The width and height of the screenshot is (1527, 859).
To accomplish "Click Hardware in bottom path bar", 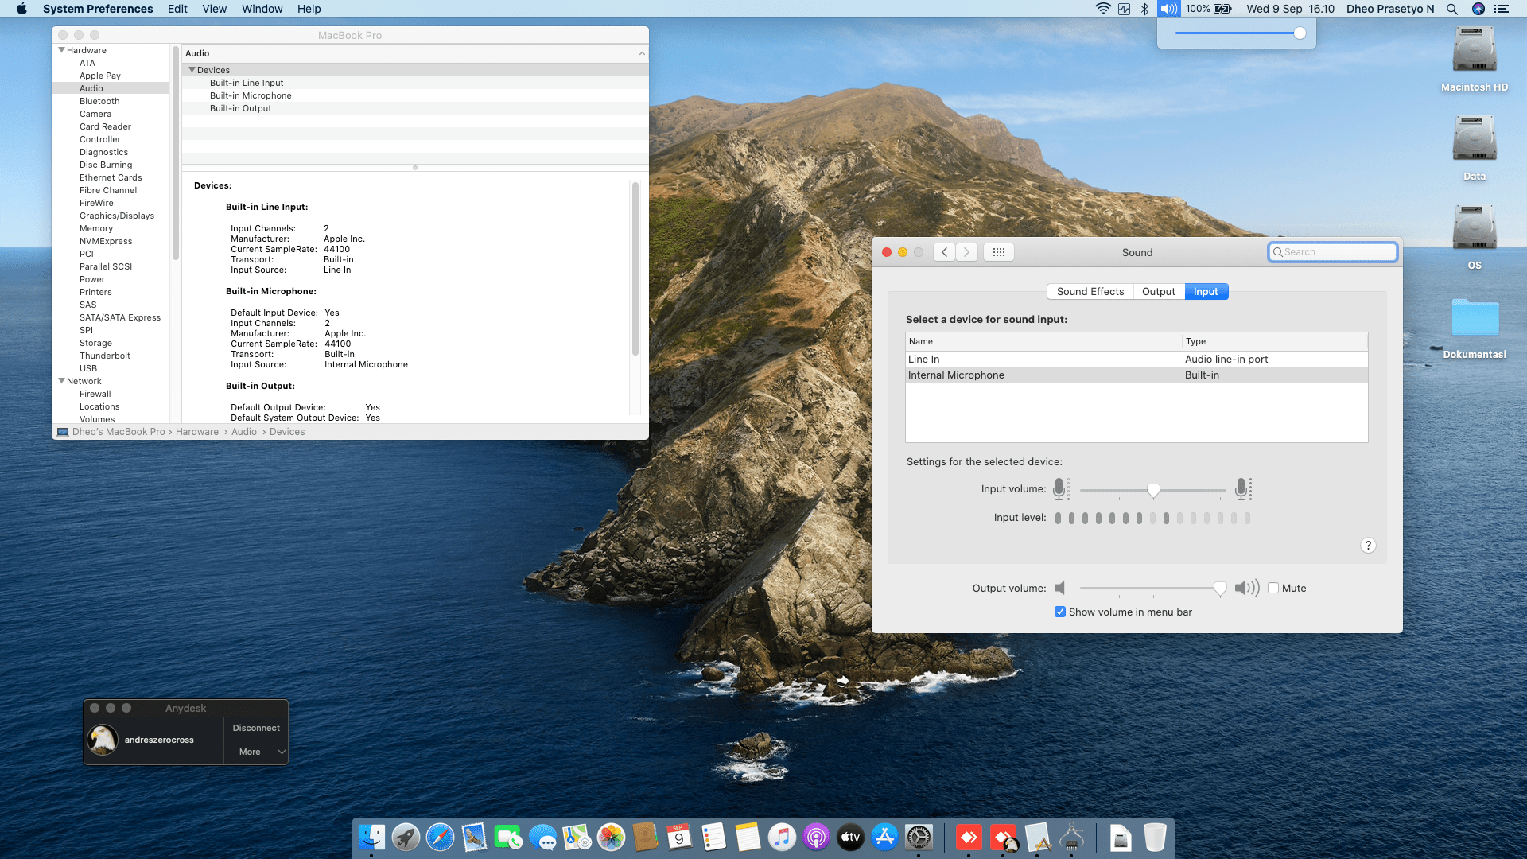I will click(x=197, y=432).
